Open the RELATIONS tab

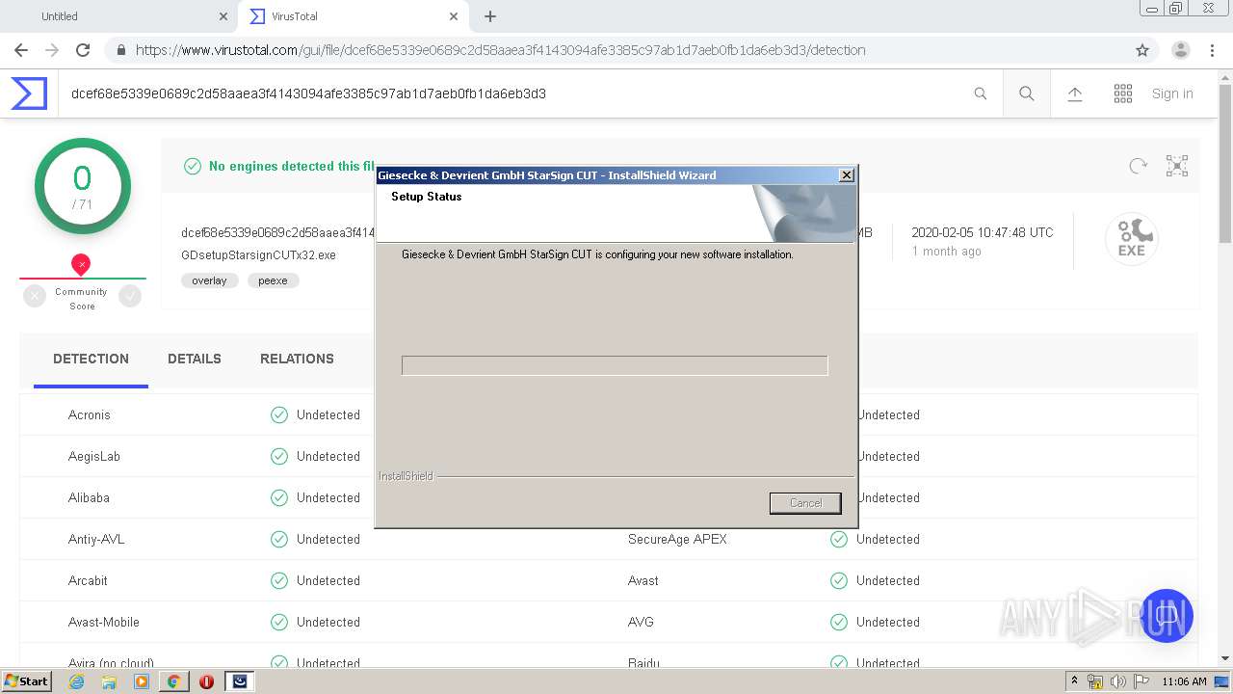pyautogui.click(x=297, y=359)
